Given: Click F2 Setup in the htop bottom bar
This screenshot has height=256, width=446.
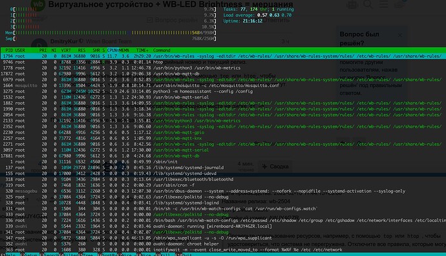Looking at the screenshot, I should tap(29, 255).
